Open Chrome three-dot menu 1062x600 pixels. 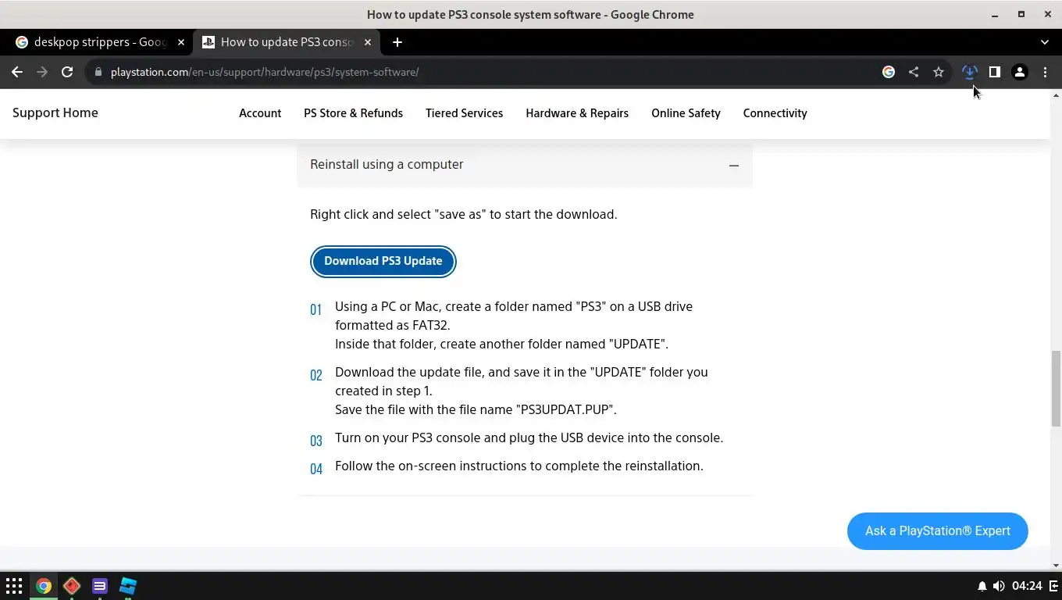coord(1045,72)
